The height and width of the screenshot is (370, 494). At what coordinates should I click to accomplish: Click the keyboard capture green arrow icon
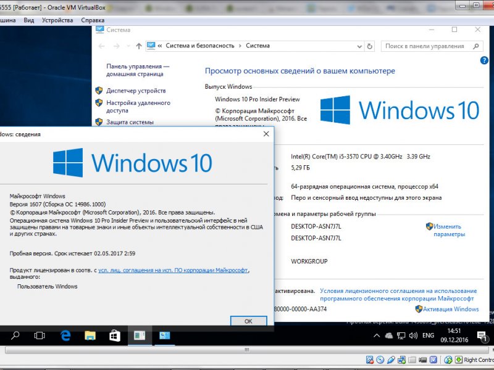tap(459, 360)
